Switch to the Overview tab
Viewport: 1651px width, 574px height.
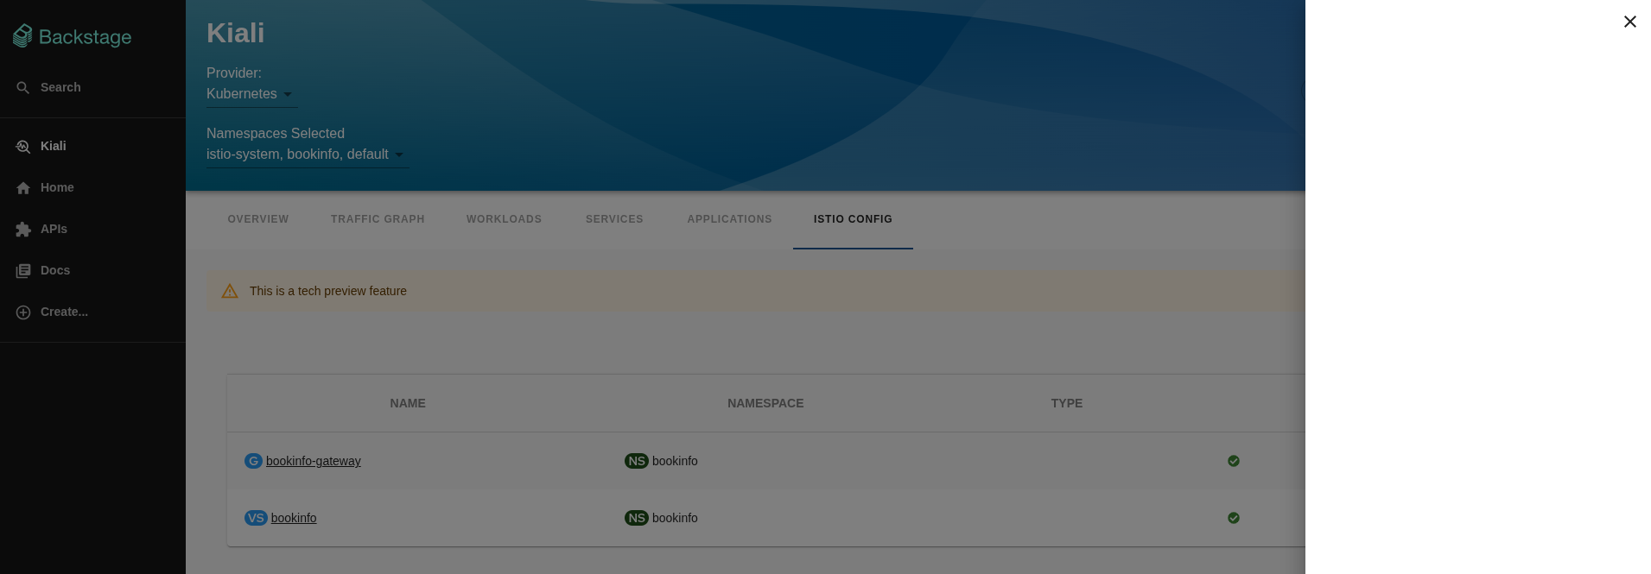pos(258,219)
